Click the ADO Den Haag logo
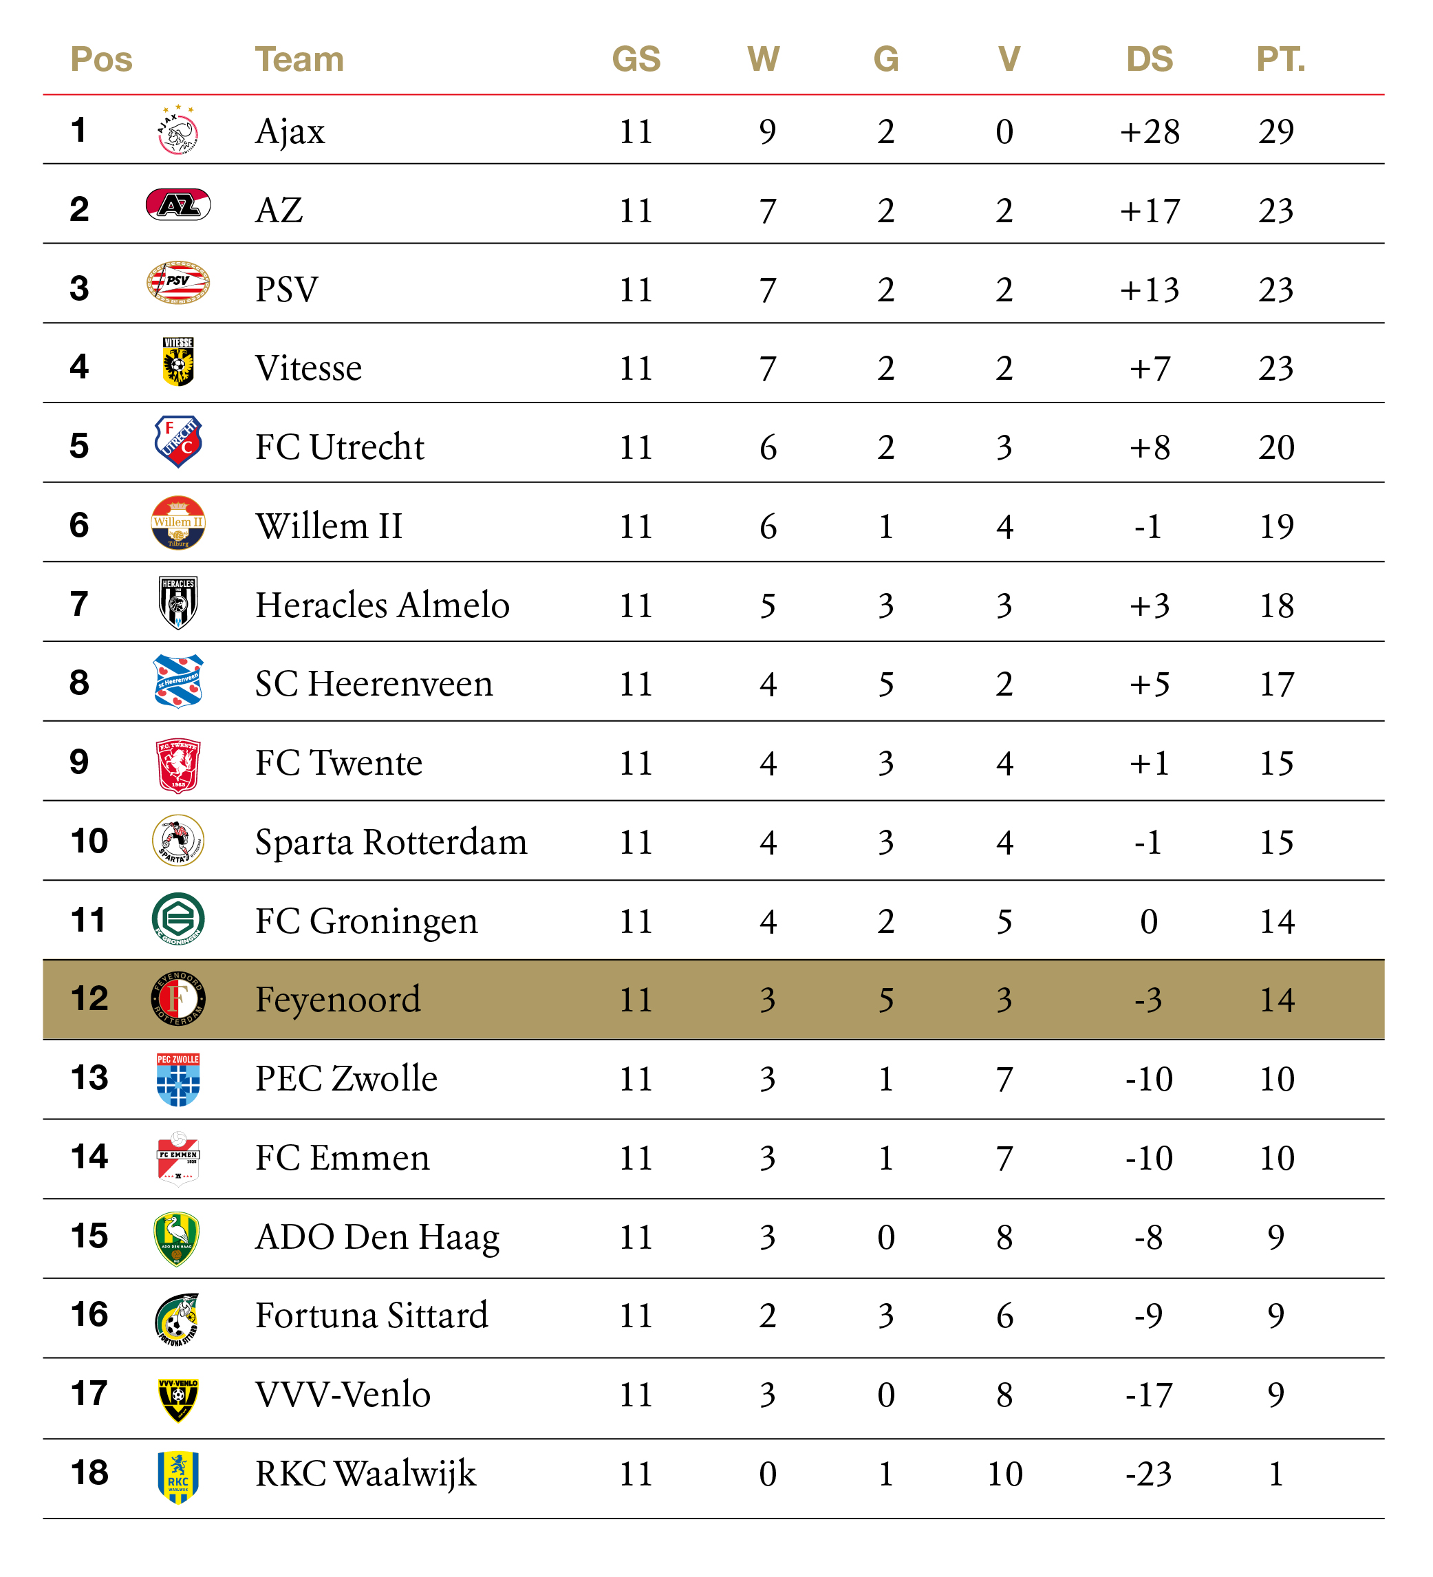The image size is (1433, 1577). click(177, 1239)
